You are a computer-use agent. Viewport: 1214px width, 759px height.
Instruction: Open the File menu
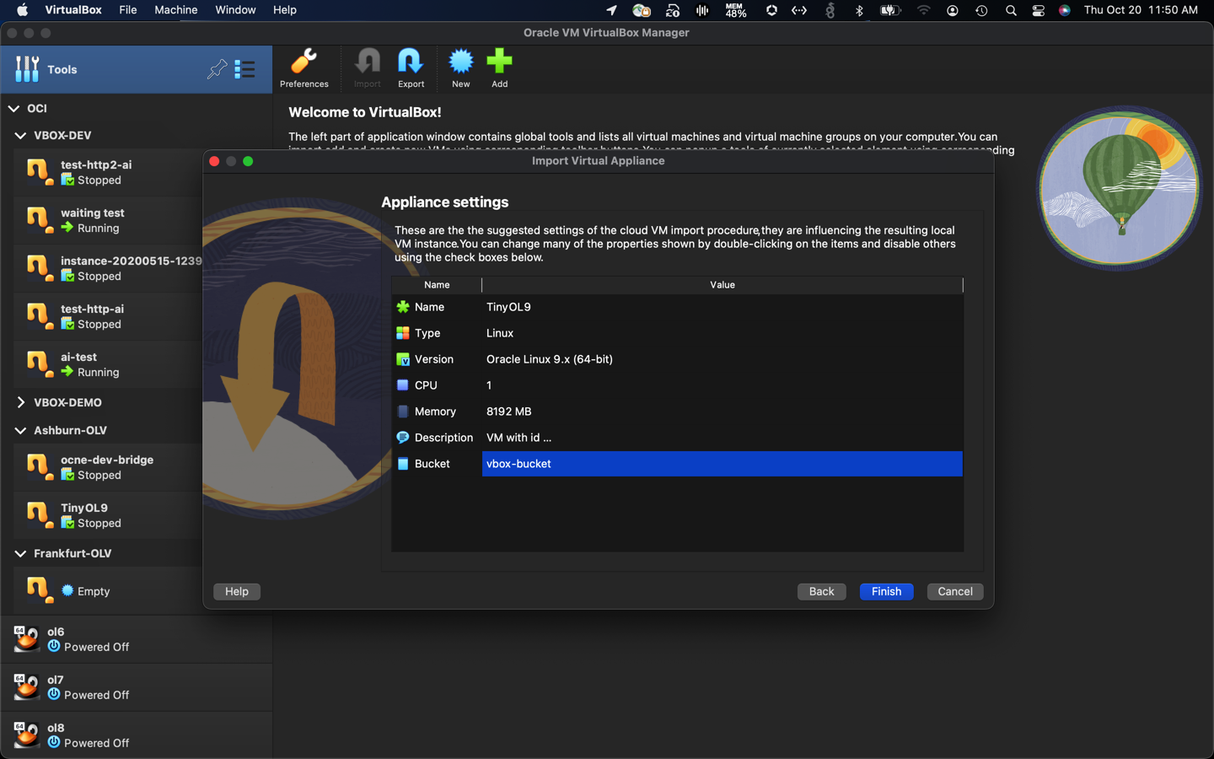click(127, 10)
